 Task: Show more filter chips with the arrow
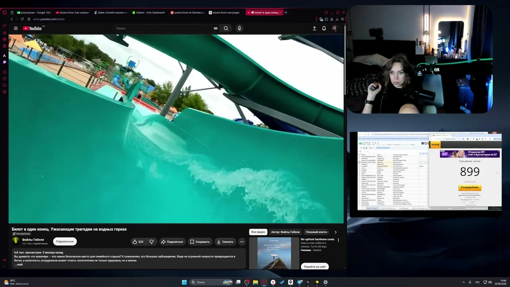pos(335,232)
